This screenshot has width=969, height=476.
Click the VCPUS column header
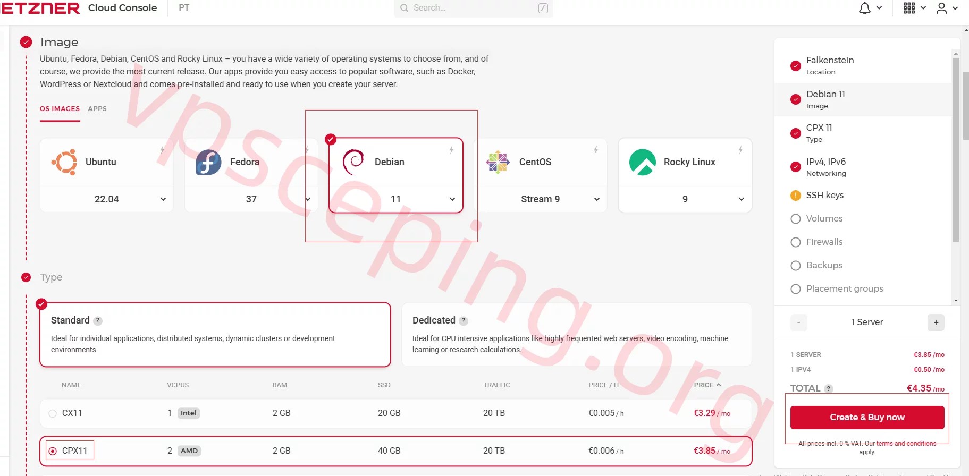tap(178, 385)
